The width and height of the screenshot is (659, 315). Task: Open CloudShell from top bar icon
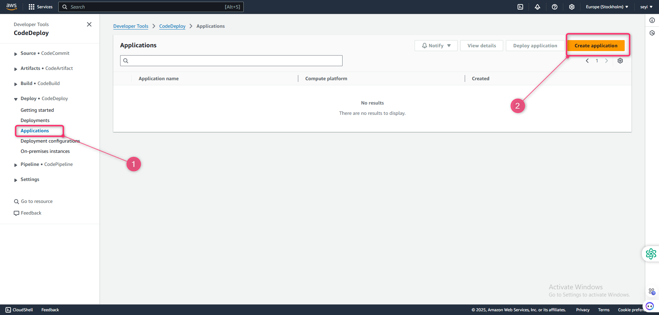[520, 7]
